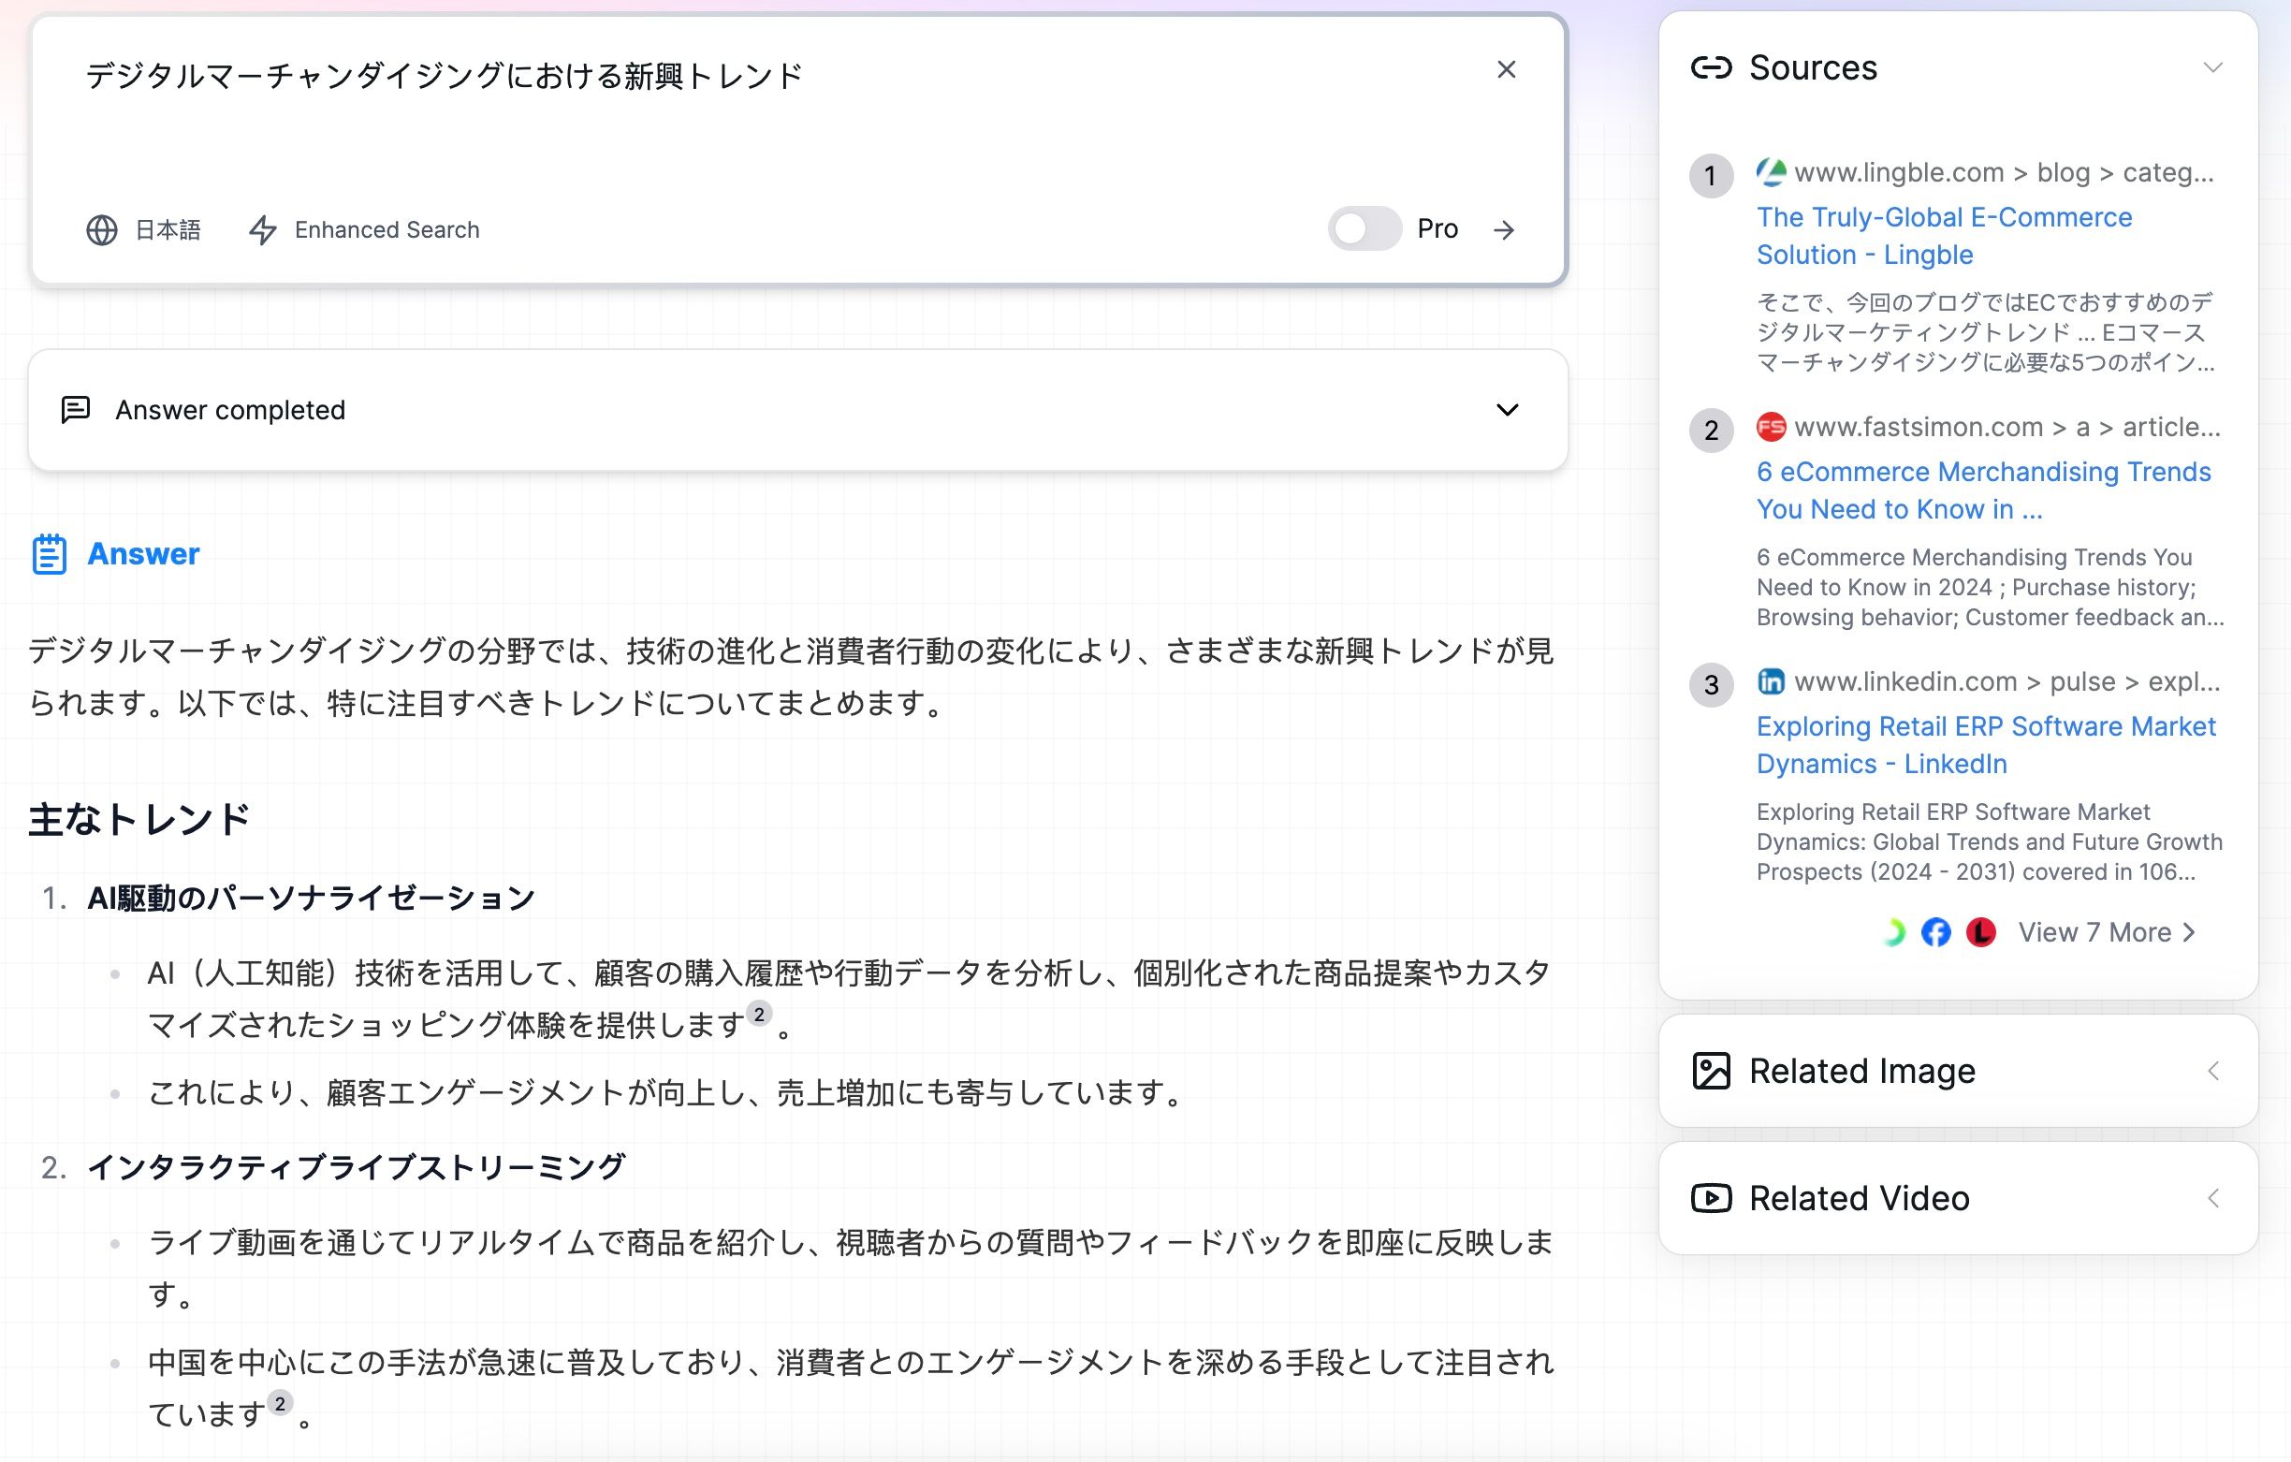
Task: Click the LinkedIn source description snippet
Action: pyautogui.click(x=1990, y=842)
